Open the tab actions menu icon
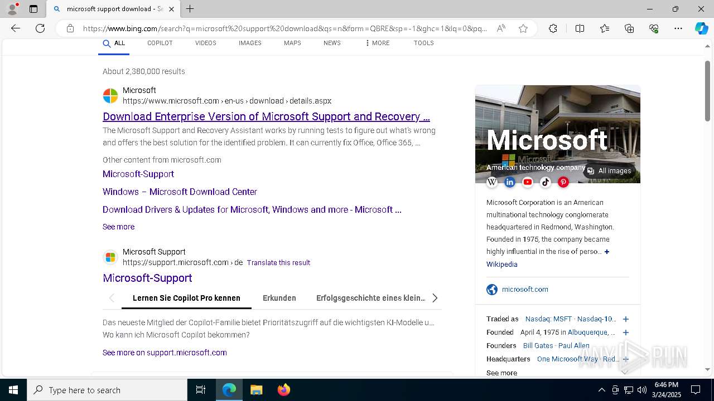Image resolution: width=714 pixels, height=401 pixels. coord(33,9)
